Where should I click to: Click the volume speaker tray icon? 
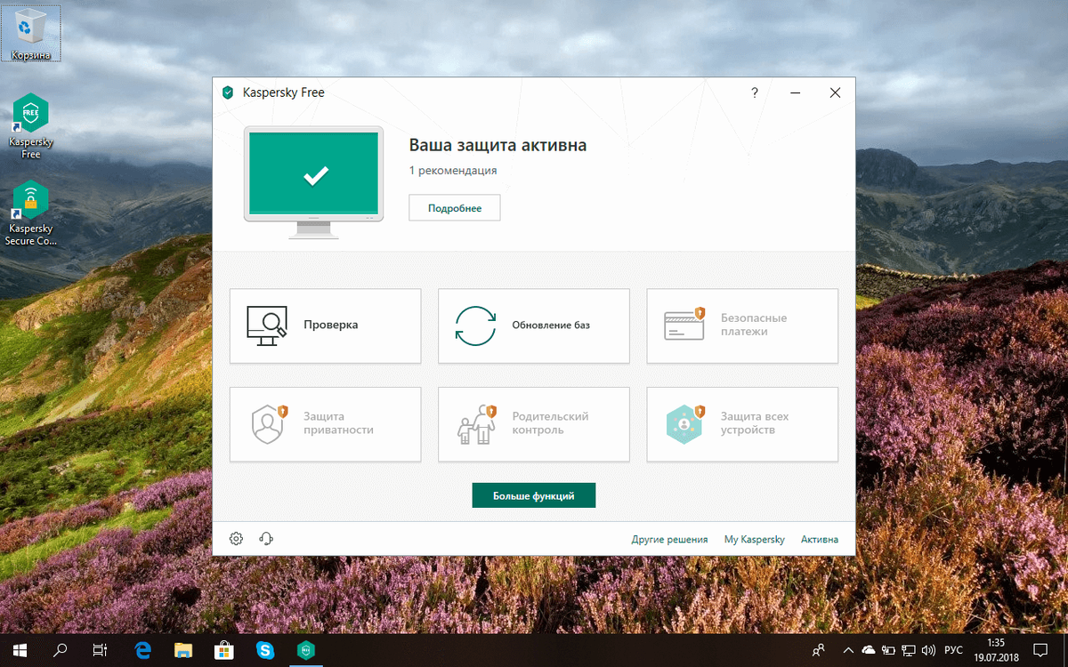click(x=929, y=650)
